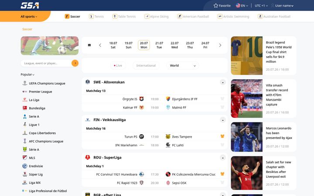The width and height of the screenshot is (314, 196).
Task: Select date 22.07 Wed
Action: coord(174,45)
